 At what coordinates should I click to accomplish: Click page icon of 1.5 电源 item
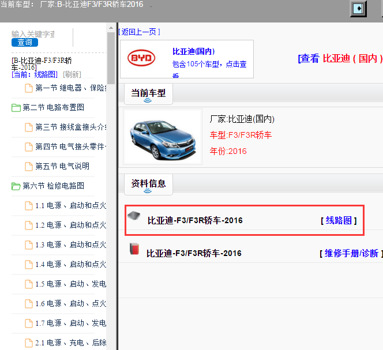coord(29,284)
